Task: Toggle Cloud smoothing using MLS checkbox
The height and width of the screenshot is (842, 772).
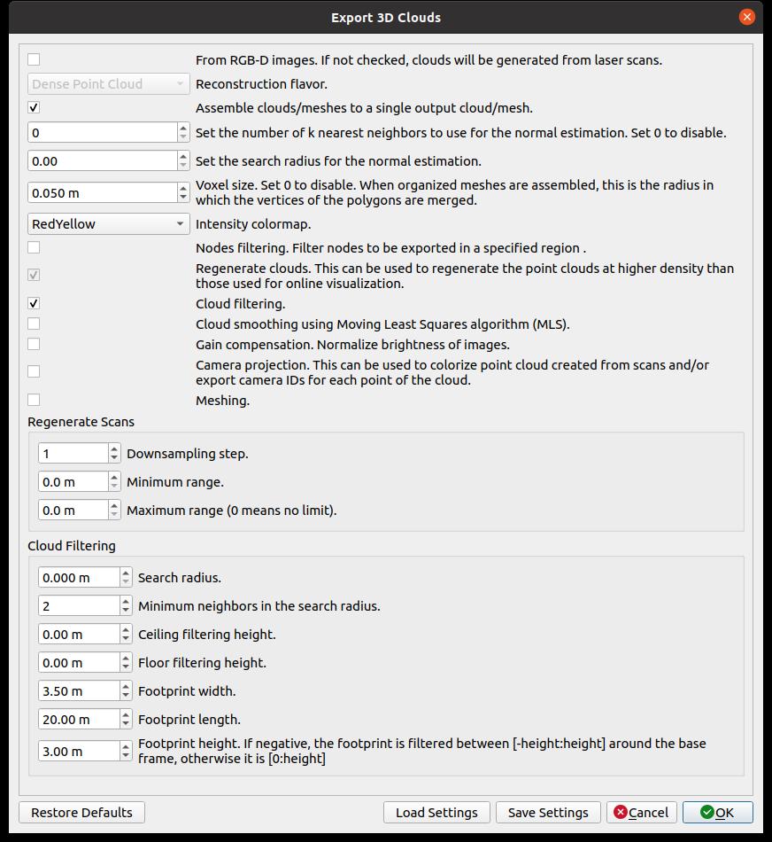Action: [x=34, y=324]
